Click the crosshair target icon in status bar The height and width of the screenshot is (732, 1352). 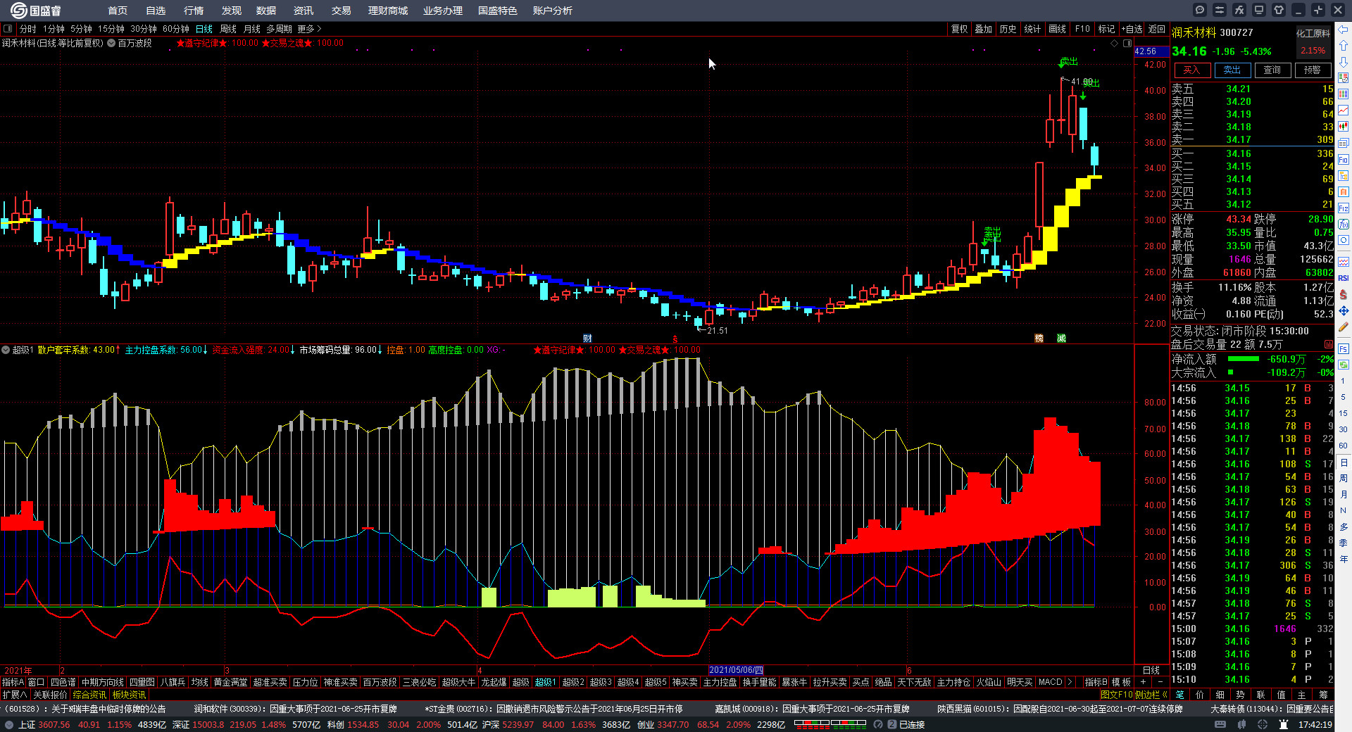pos(1263,724)
